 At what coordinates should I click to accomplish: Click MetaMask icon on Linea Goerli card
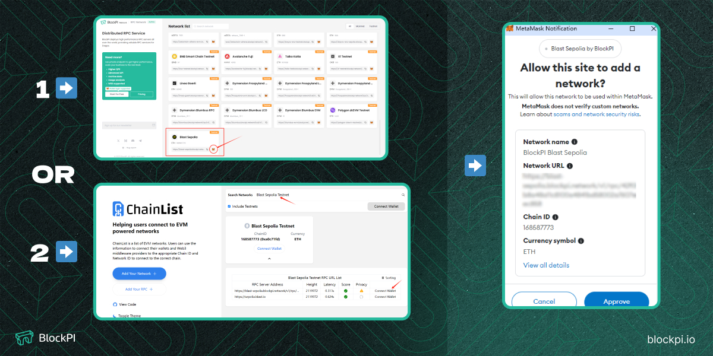(x=213, y=96)
